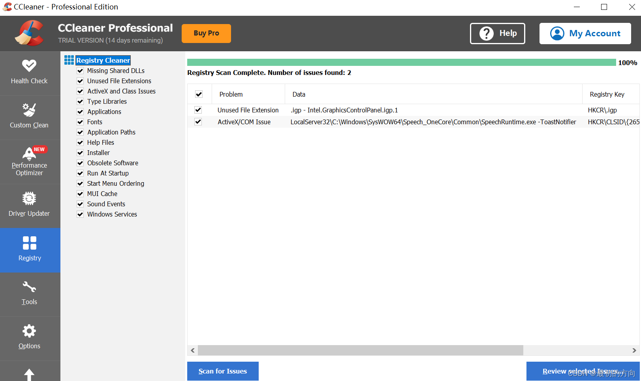Toggle the Help Files checkbox

point(80,142)
